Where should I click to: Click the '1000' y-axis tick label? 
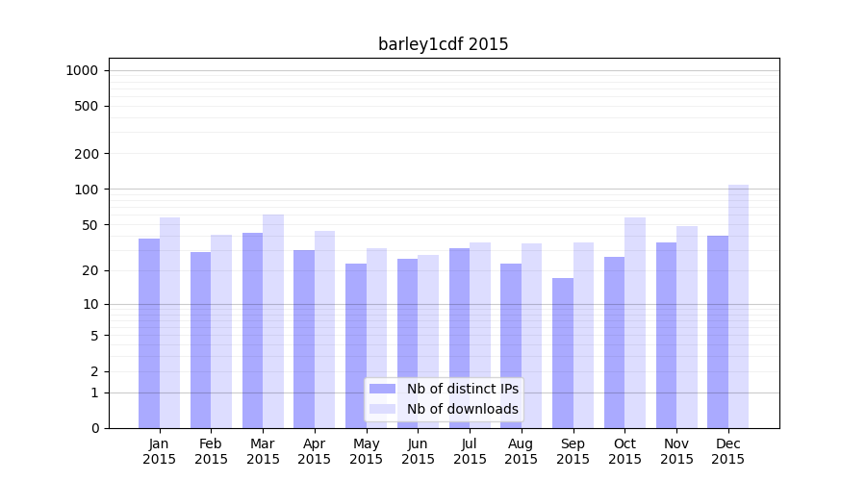(82, 70)
